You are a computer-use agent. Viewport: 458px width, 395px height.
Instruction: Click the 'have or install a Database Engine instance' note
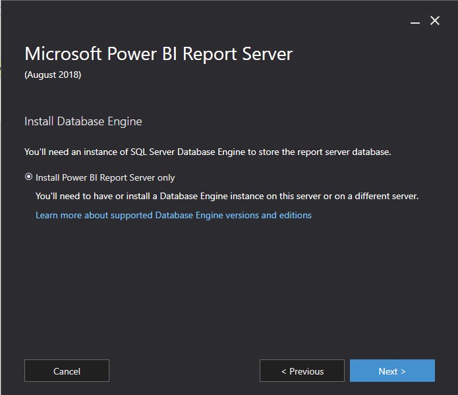227,196
